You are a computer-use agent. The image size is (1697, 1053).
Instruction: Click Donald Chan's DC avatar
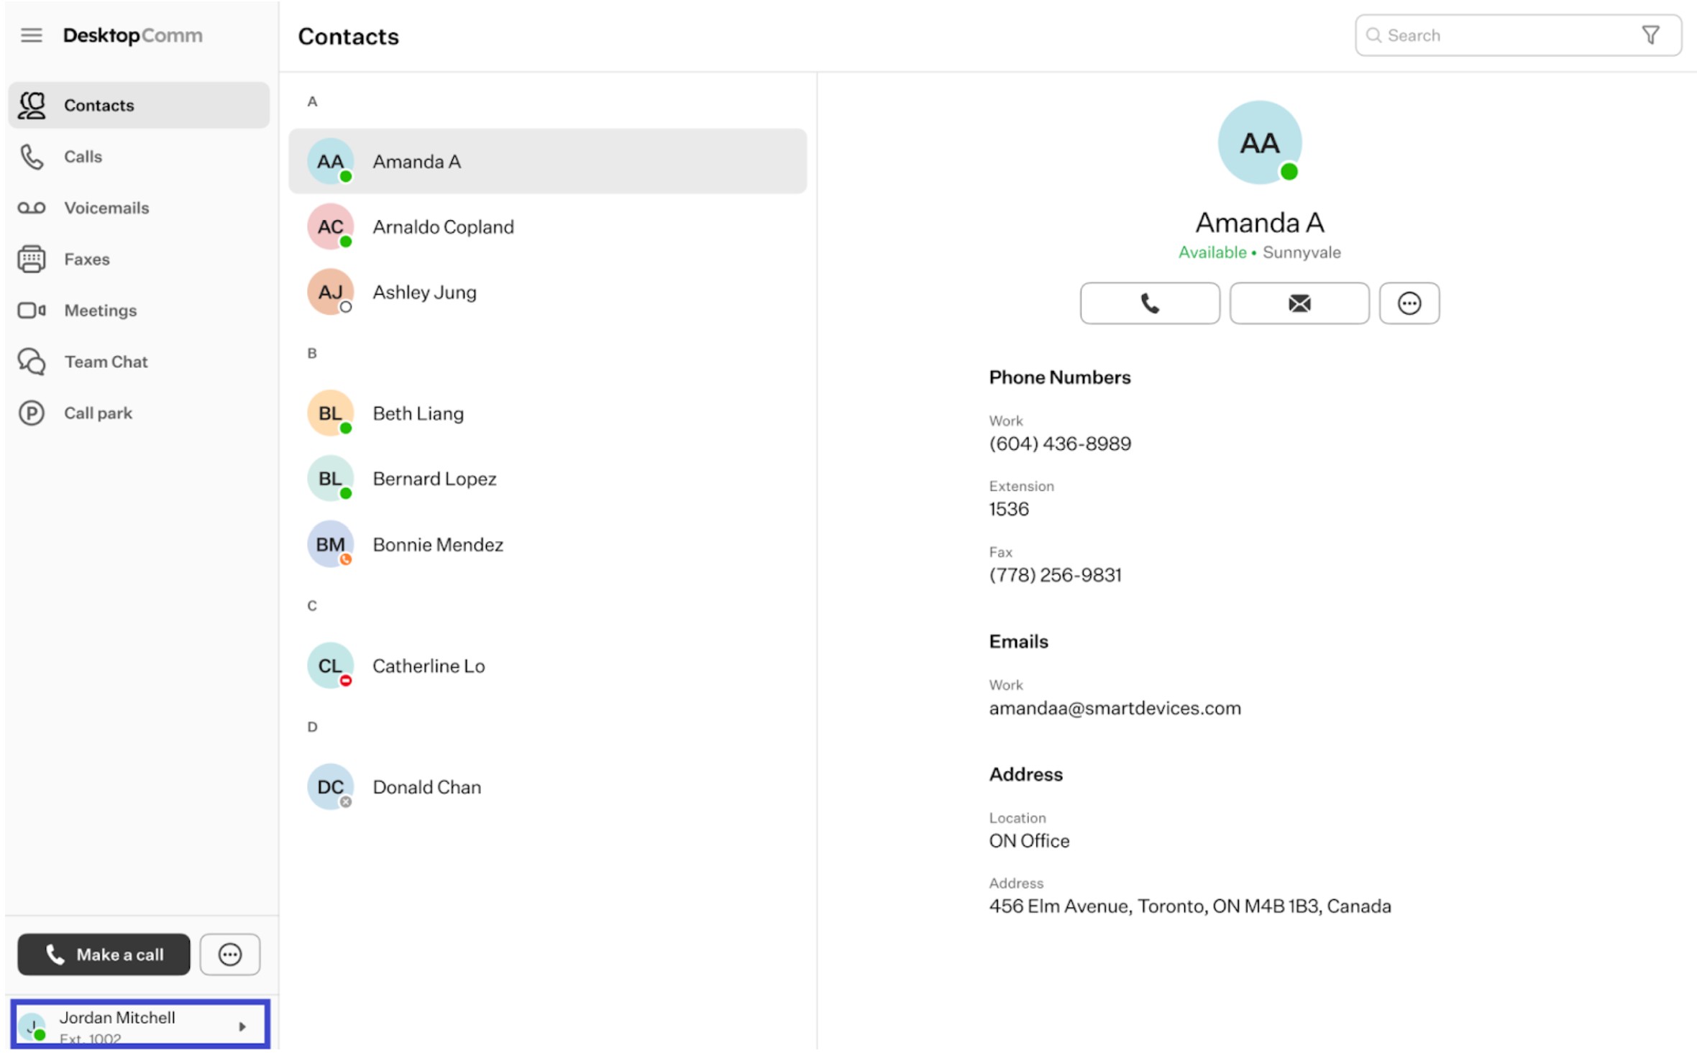[330, 787]
